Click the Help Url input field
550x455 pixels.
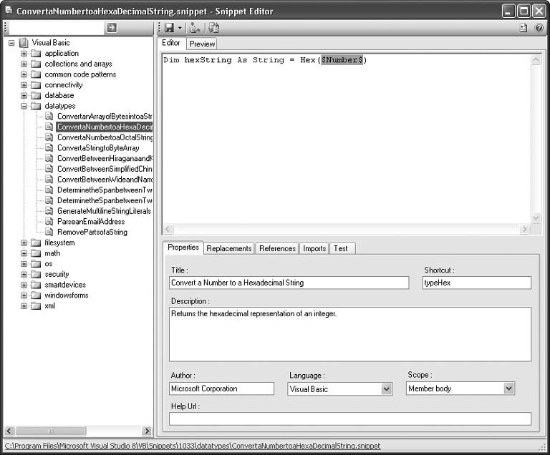click(x=350, y=419)
